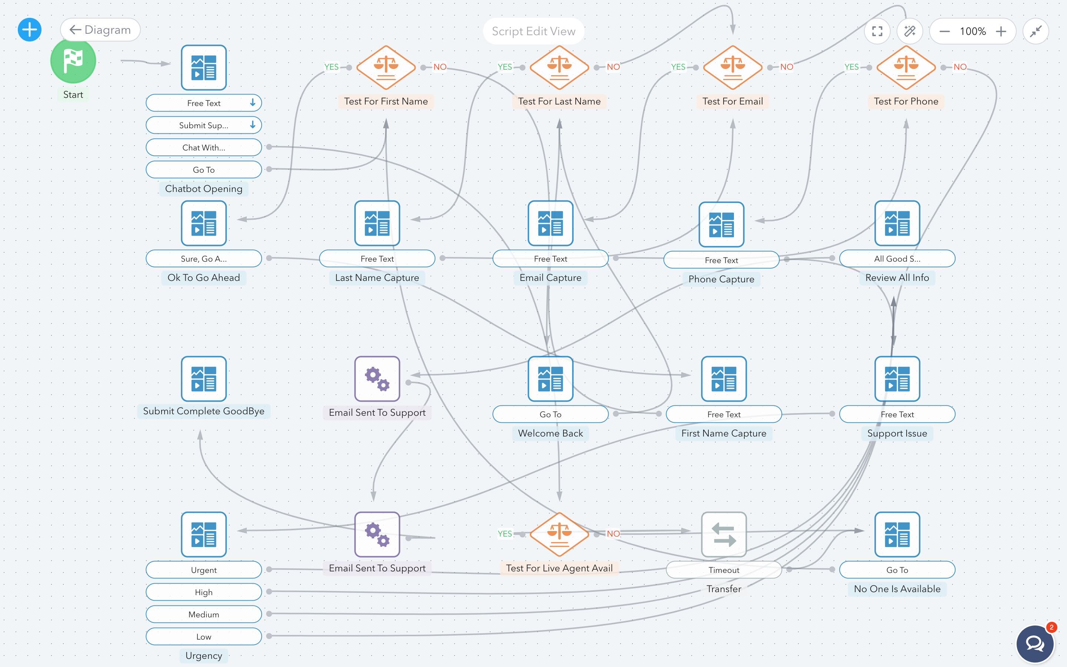The height and width of the screenshot is (667, 1067).
Task: Enable the wand/magic tool icon
Action: click(x=910, y=31)
